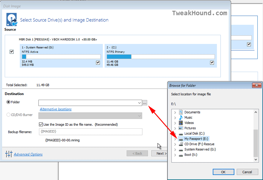Image resolution: width=263 pixels, height=180 pixels.
Task: Expand the Music tree node
Action: [x=175, y=118]
